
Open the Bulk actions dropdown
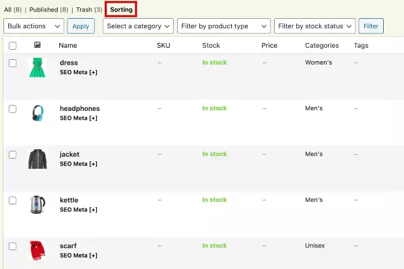pos(34,26)
